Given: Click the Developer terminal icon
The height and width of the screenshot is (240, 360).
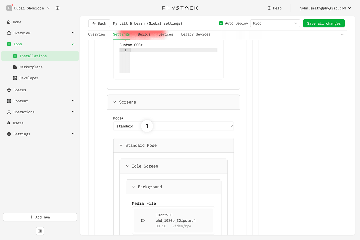Looking at the screenshot, I should [15, 78].
